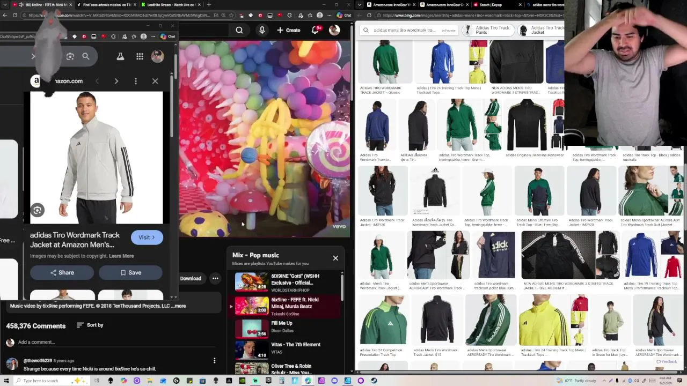Click the Bing image search box
This screenshot has width=687, height=386.
(x=410, y=31)
